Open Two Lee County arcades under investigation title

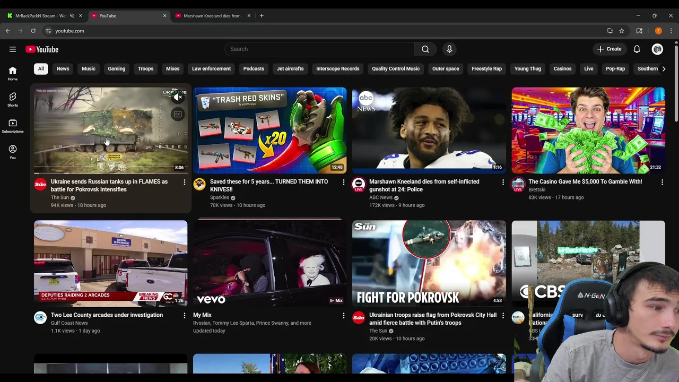[x=107, y=315]
